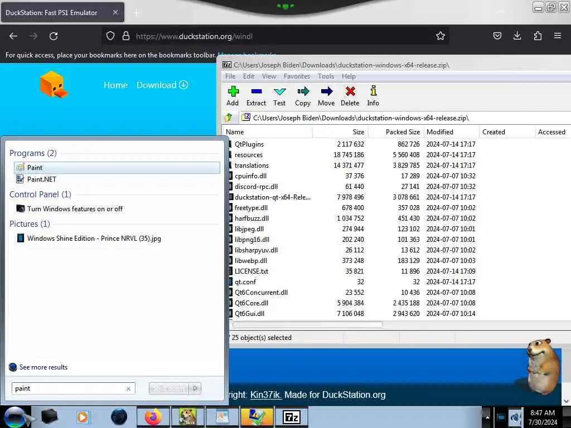571x428 pixels.
Task: Select libjpeg.dll in the archive list
Action: 249,228
